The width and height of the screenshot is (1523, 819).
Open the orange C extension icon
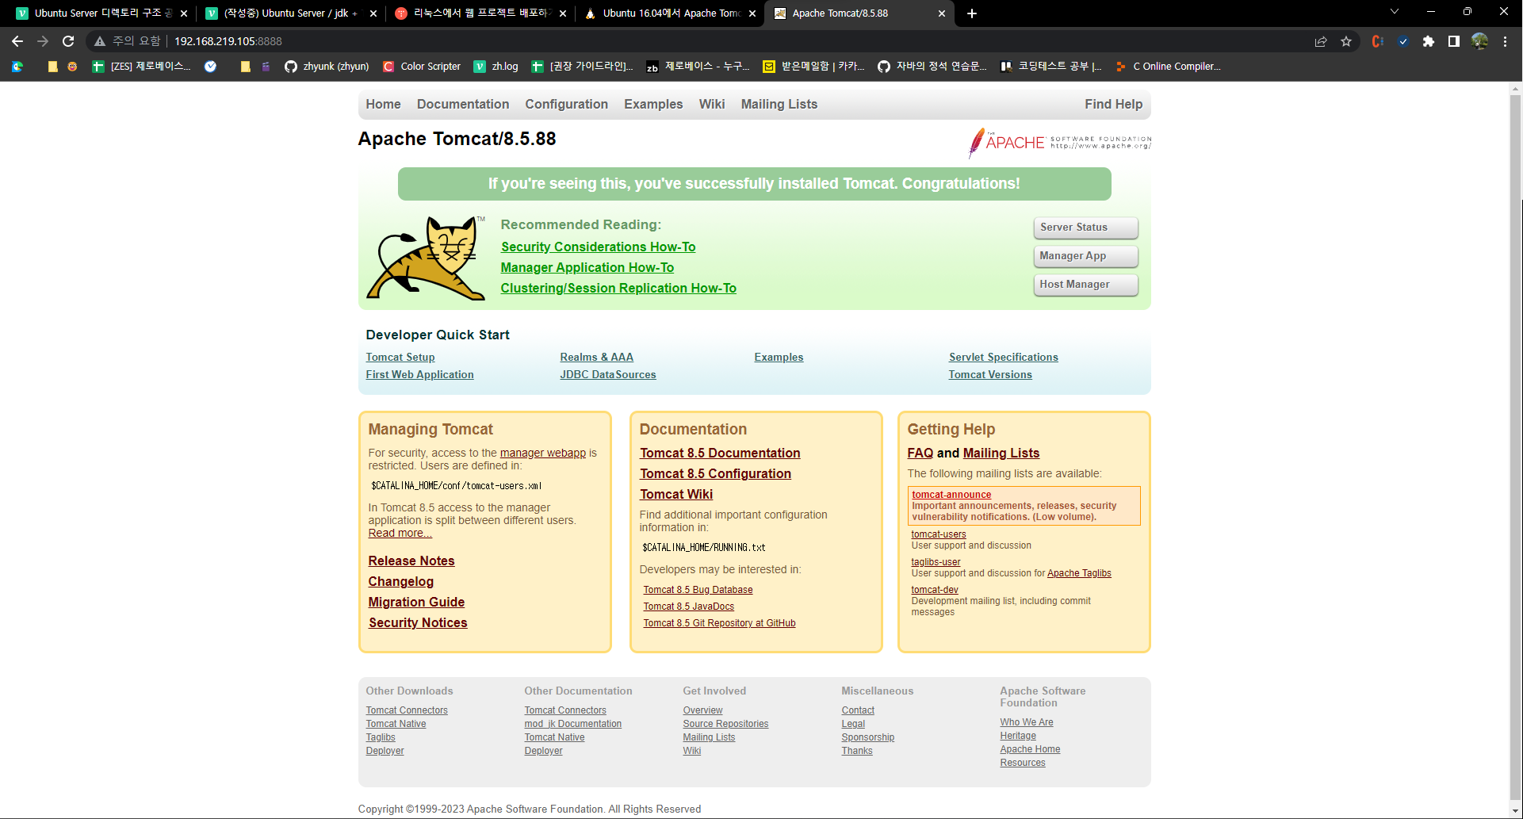click(x=1378, y=41)
